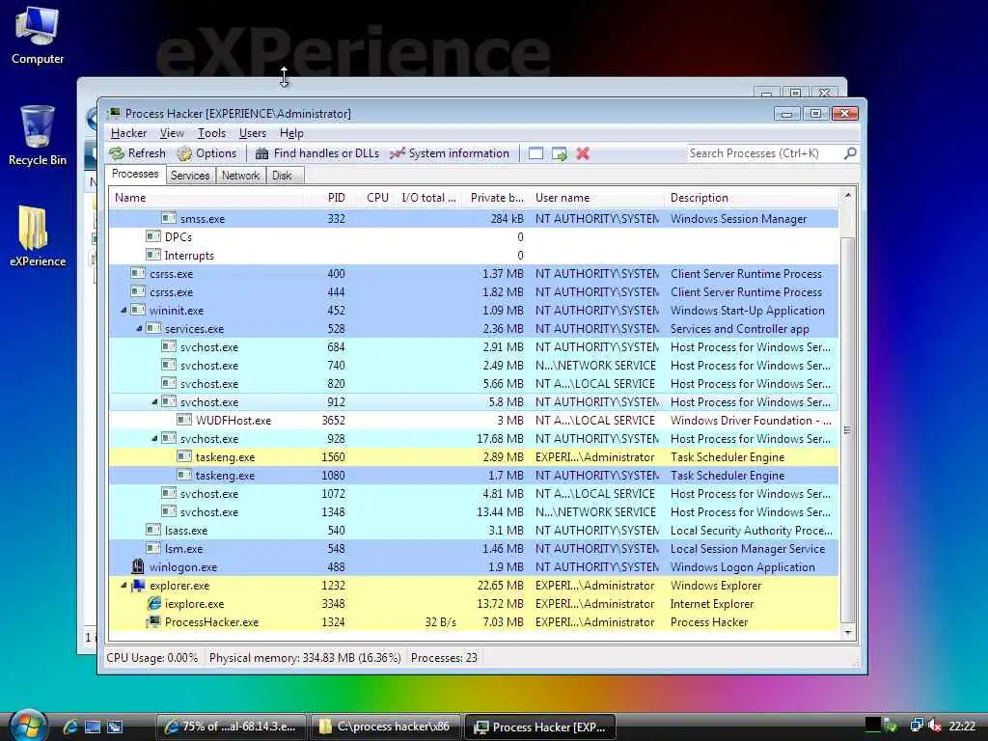
Task: Click the process list scrollbar down arrow
Action: 848,632
